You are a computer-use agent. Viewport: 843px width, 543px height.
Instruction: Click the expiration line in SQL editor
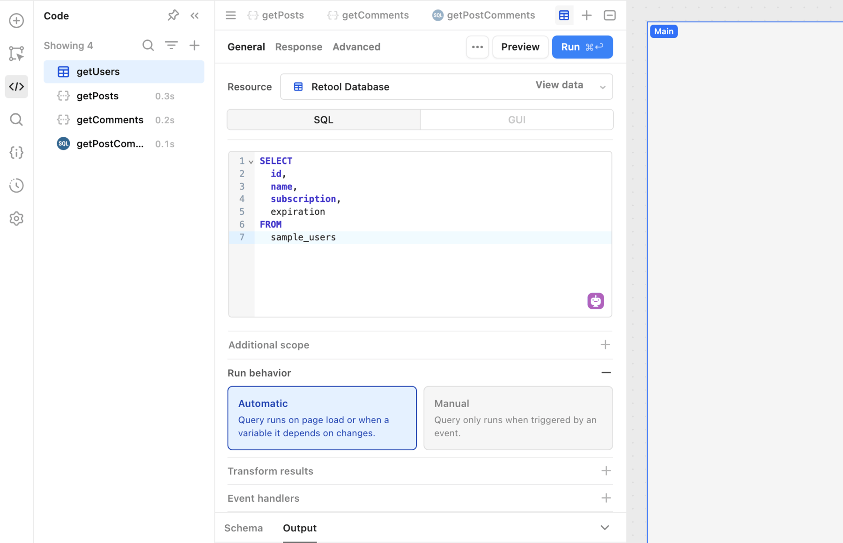pyautogui.click(x=298, y=212)
